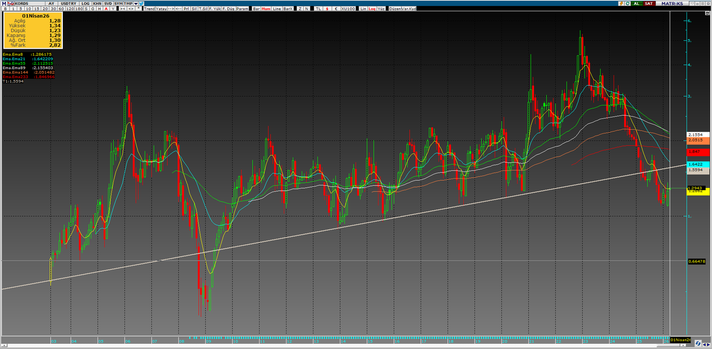Viewport: 712px width, 349px height.
Task: Select TL currency option
Action: click(x=318, y=9)
